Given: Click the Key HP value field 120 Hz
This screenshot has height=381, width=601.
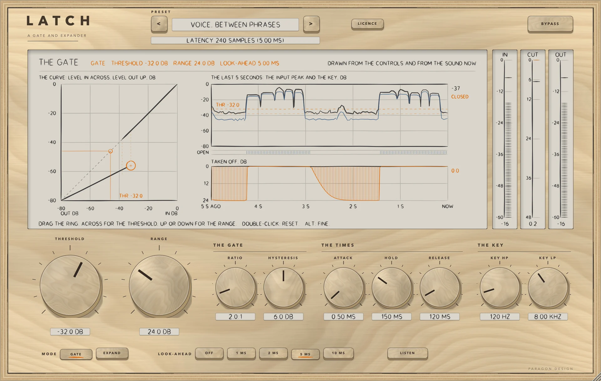Looking at the screenshot, I should coord(500,316).
